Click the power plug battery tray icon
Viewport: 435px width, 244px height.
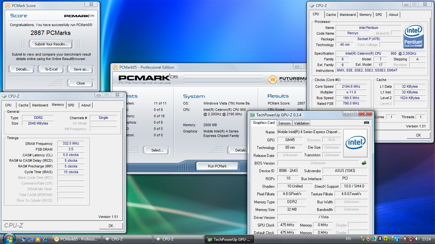click(406, 239)
